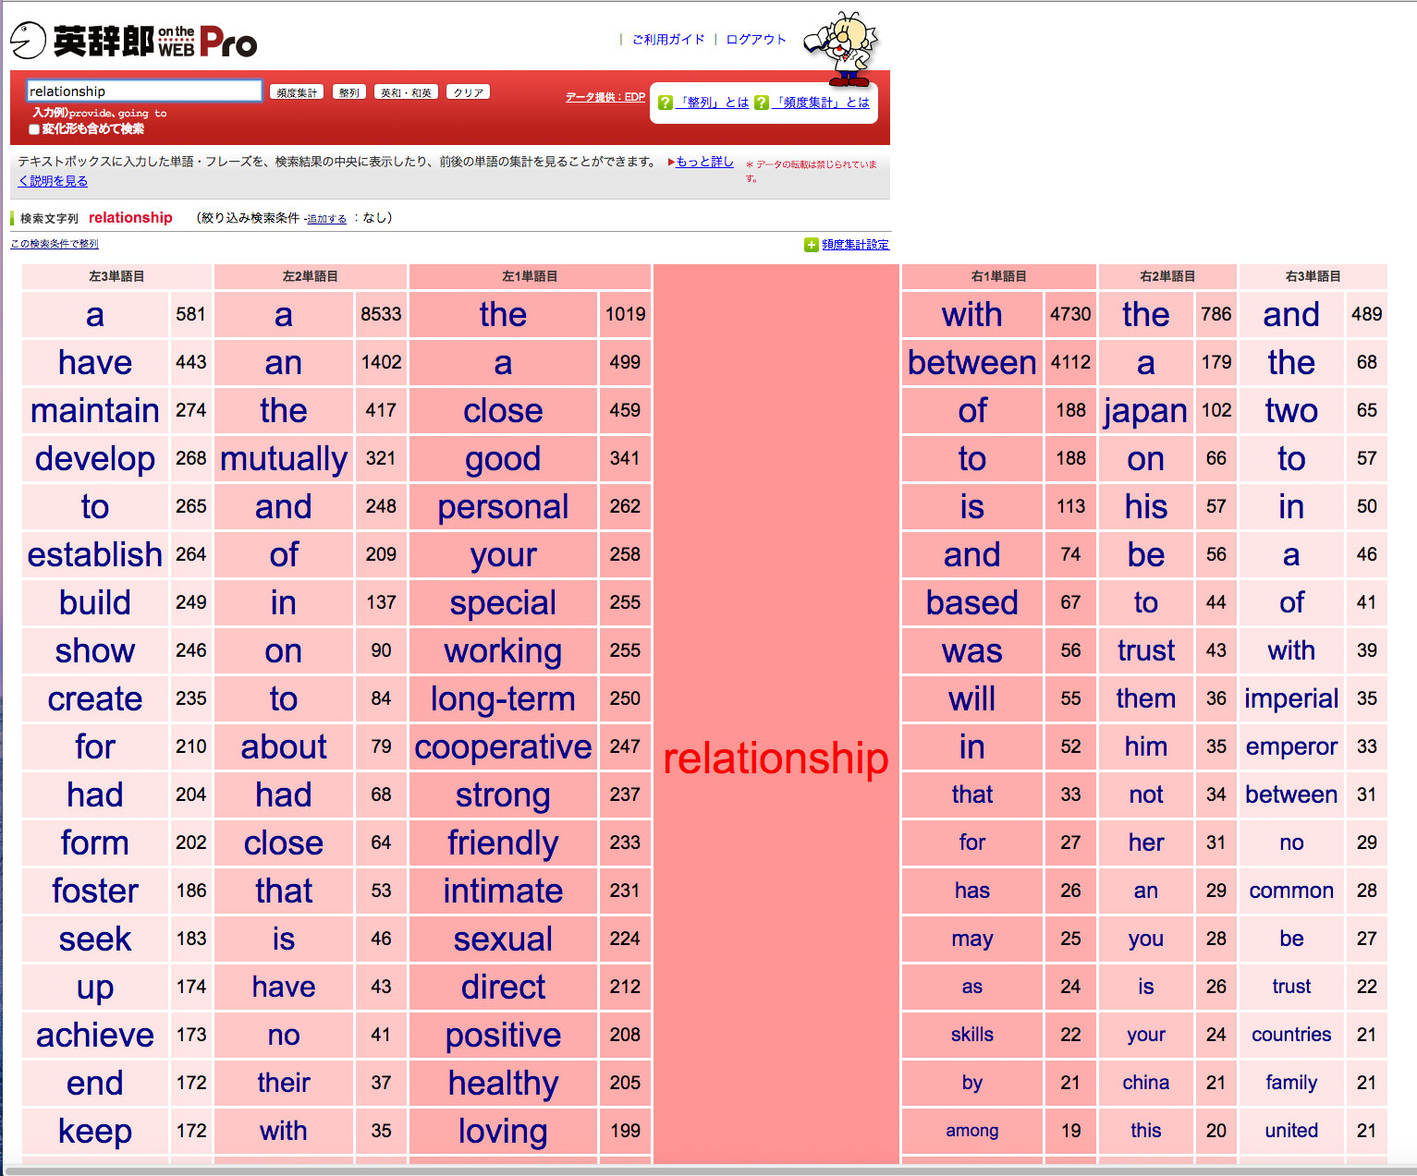Click the horizontal scrollbar at page bottom
The image size is (1417, 1176).
click(708, 1170)
